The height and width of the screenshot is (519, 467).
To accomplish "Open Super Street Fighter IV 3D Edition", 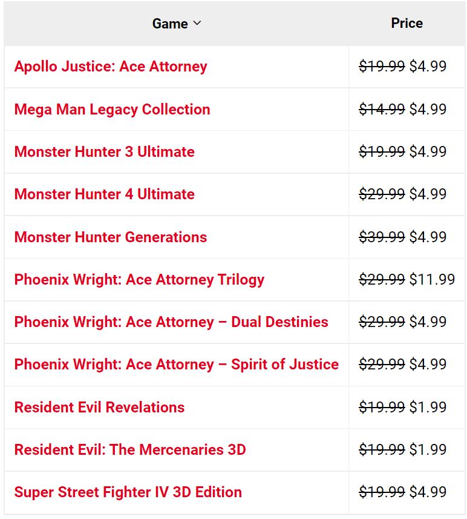I will tap(128, 492).
